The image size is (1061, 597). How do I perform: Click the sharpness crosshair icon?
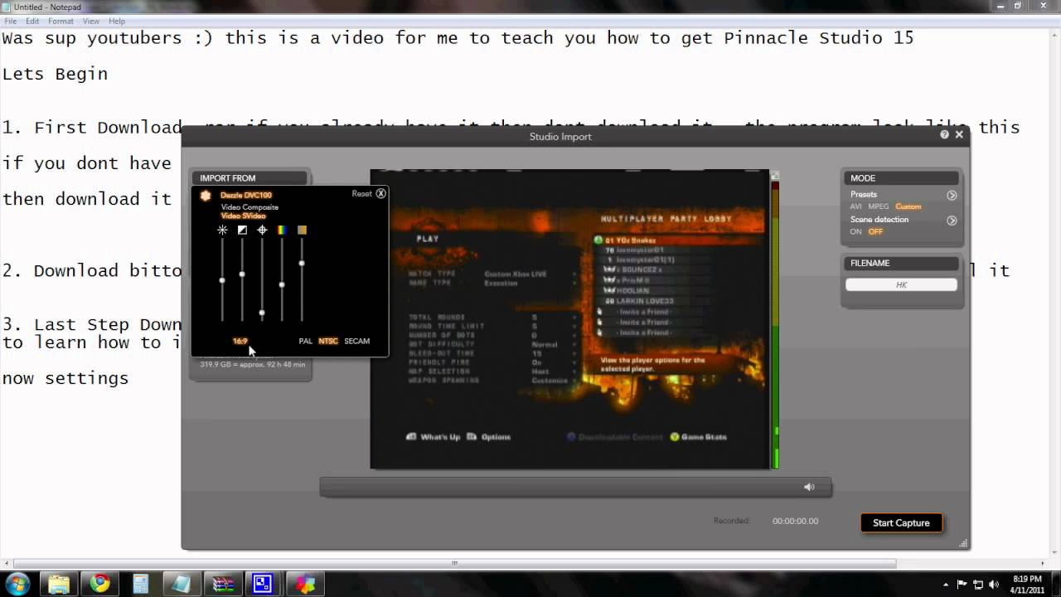(262, 231)
